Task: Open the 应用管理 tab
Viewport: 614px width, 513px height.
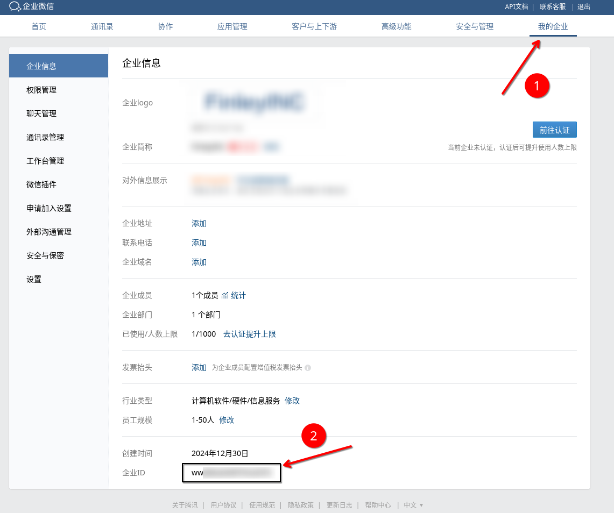Action: click(x=232, y=26)
